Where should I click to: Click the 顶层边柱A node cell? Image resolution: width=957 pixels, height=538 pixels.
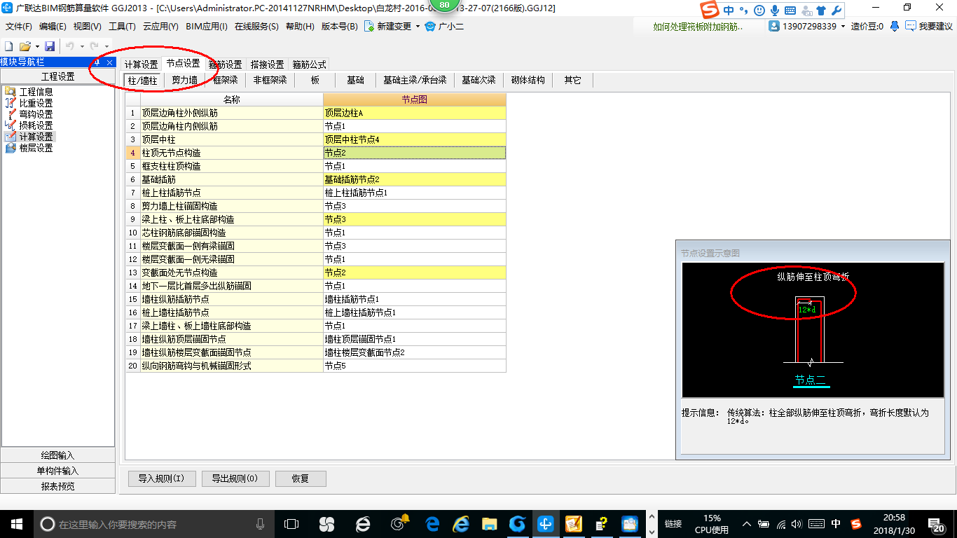(x=415, y=113)
